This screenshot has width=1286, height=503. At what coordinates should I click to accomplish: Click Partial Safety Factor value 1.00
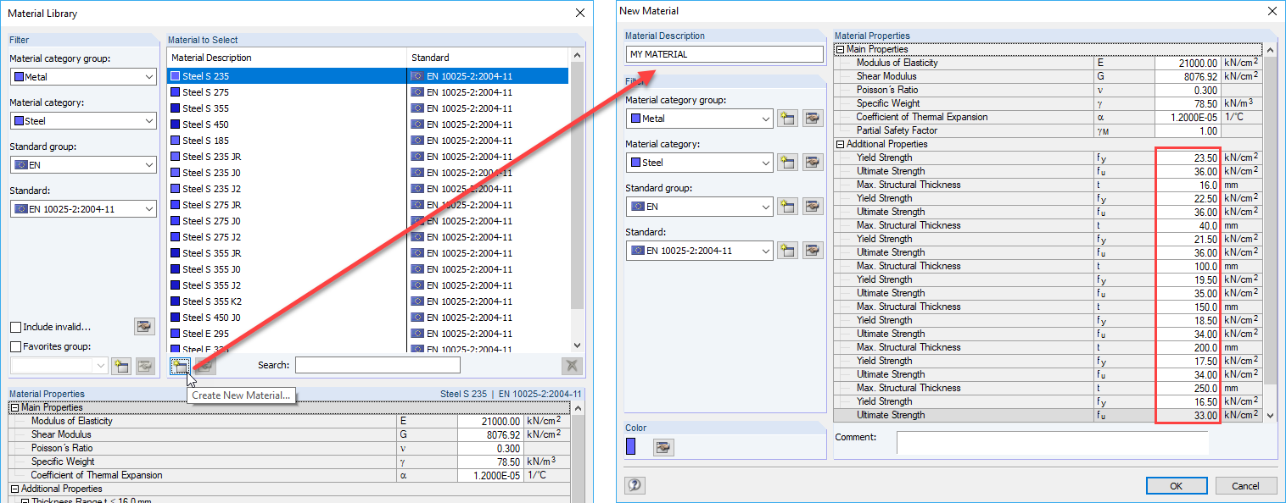[1188, 130]
